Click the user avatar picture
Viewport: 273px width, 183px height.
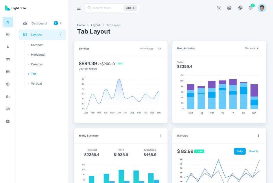pos(262,8)
